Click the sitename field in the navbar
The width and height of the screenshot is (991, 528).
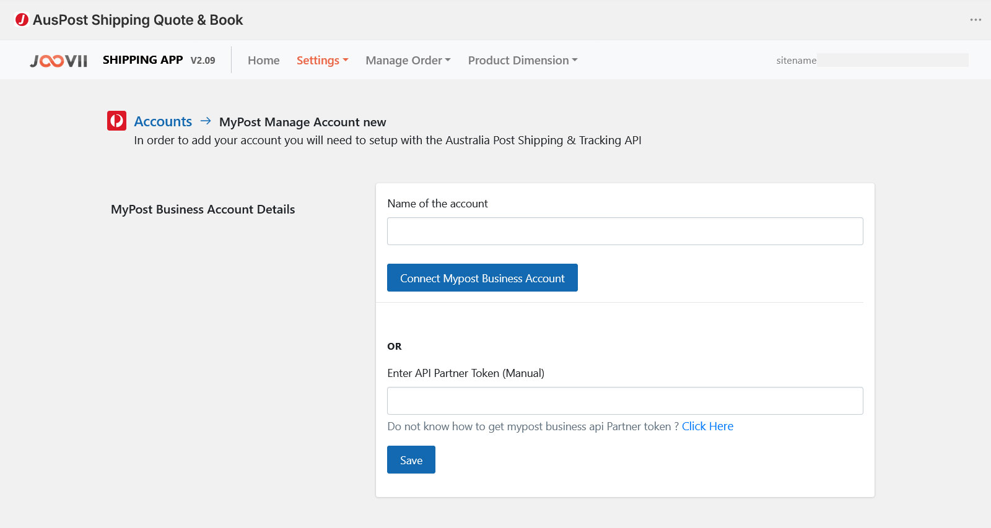872,60
